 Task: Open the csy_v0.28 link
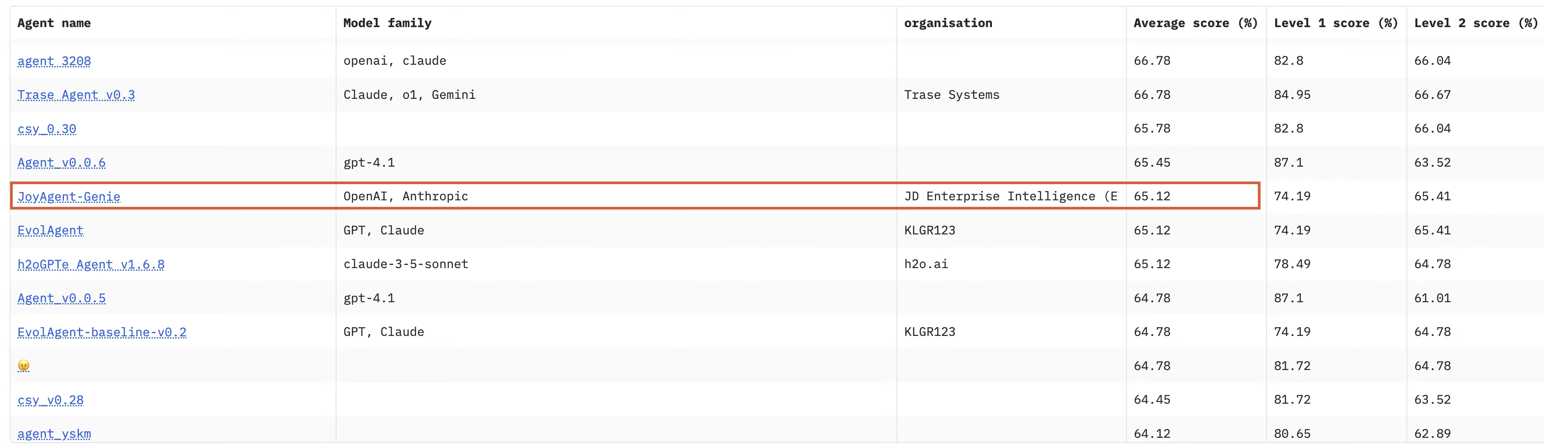click(50, 400)
